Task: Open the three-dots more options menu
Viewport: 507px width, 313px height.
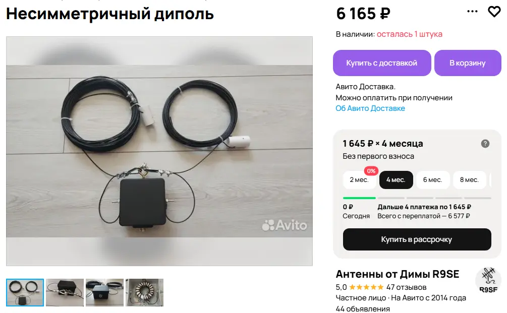Action: 472,12
